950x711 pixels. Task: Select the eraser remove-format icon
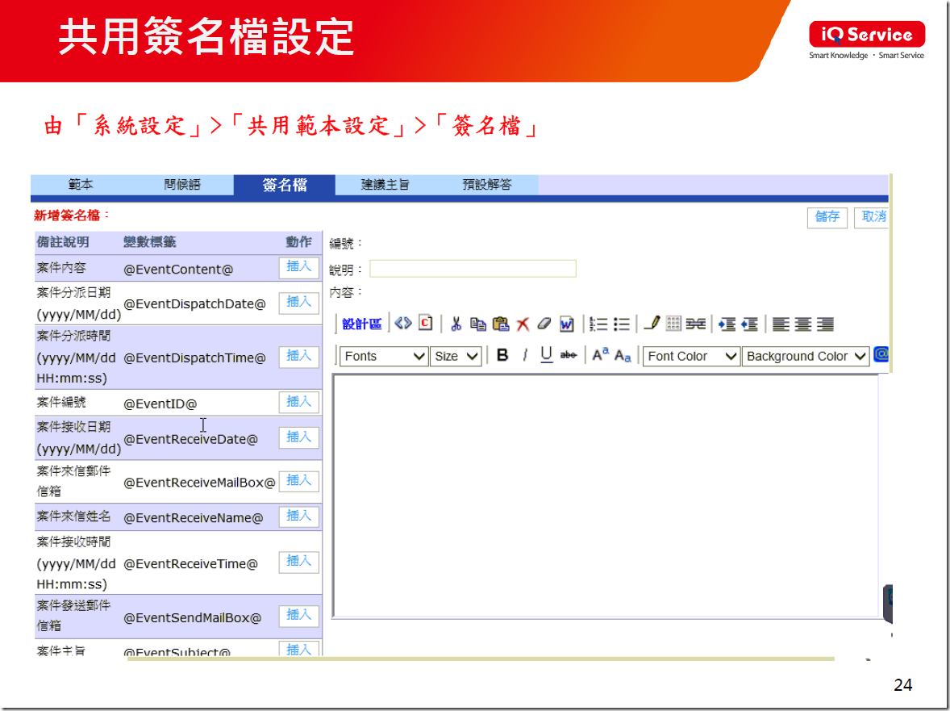(544, 324)
